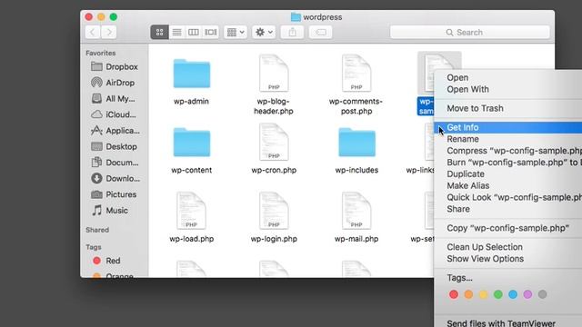The width and height of the screenshot is (582, 327).
Task: Select All My Files in sidebar
Action: click(x=113, y=99)
